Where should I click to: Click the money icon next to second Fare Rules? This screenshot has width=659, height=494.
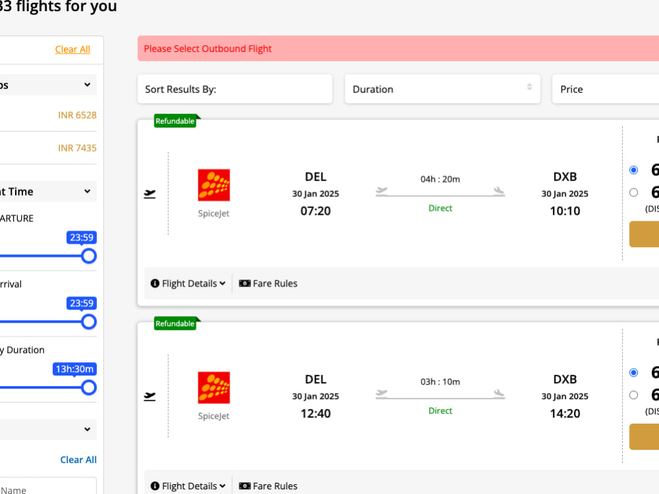pos(244,486)
